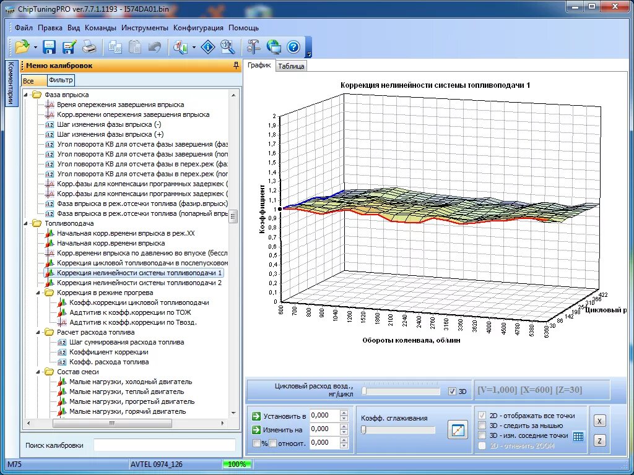Open help via blue question mark icon

pos(293,47)
